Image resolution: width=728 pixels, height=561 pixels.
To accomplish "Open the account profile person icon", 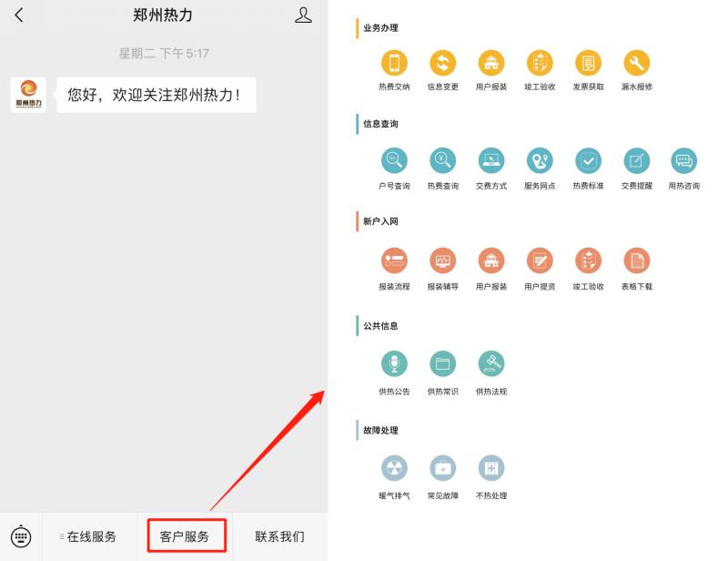I will (303, 15).
